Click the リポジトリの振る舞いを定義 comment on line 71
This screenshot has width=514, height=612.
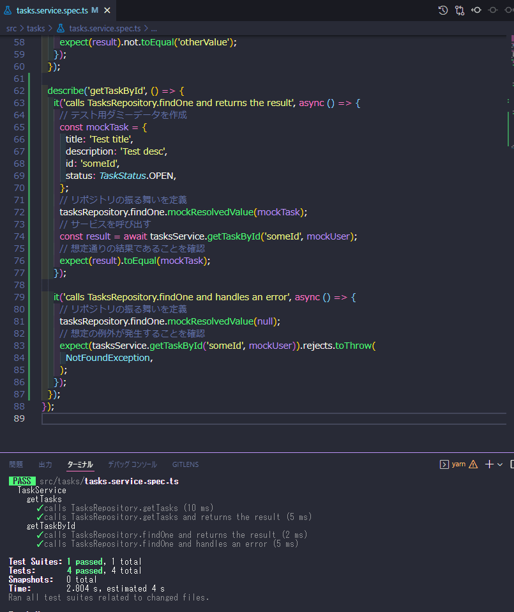pos(123,200)
